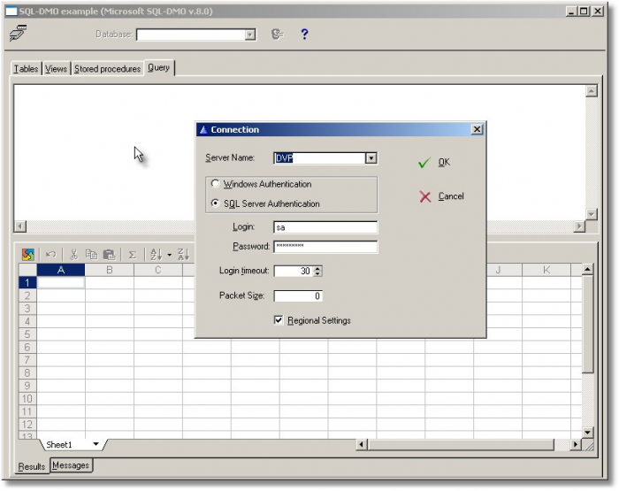Click the Connection dialog title icon
Screen dimensions: 619x491
(203, 130)
